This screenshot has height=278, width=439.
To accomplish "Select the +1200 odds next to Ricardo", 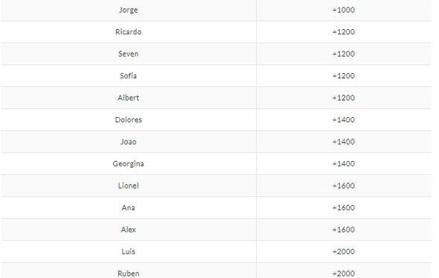I will tap(344, 32).
